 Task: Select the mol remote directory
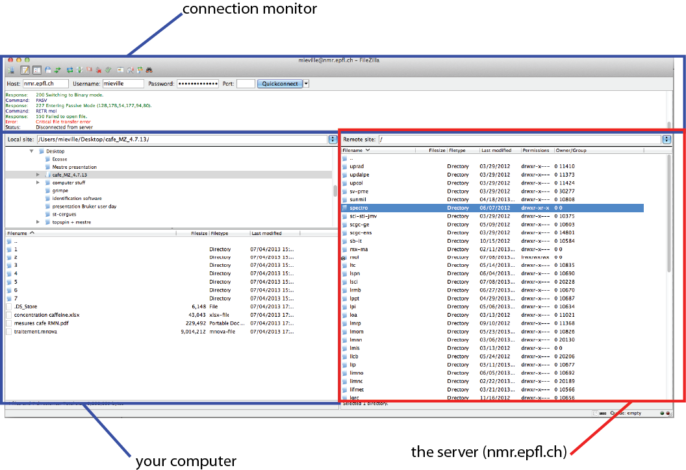(492, 257)
